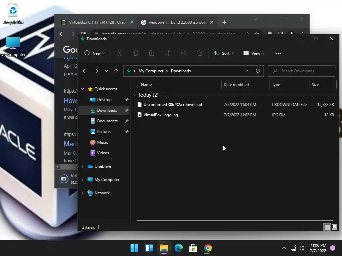Screen dimensions: 342x256
Task: Open Recent locations dropdown arrow
Action: tap(106, 71)
